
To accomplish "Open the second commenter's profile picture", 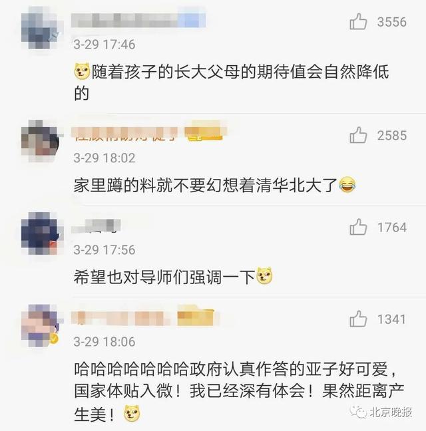I will coord(41,141).
